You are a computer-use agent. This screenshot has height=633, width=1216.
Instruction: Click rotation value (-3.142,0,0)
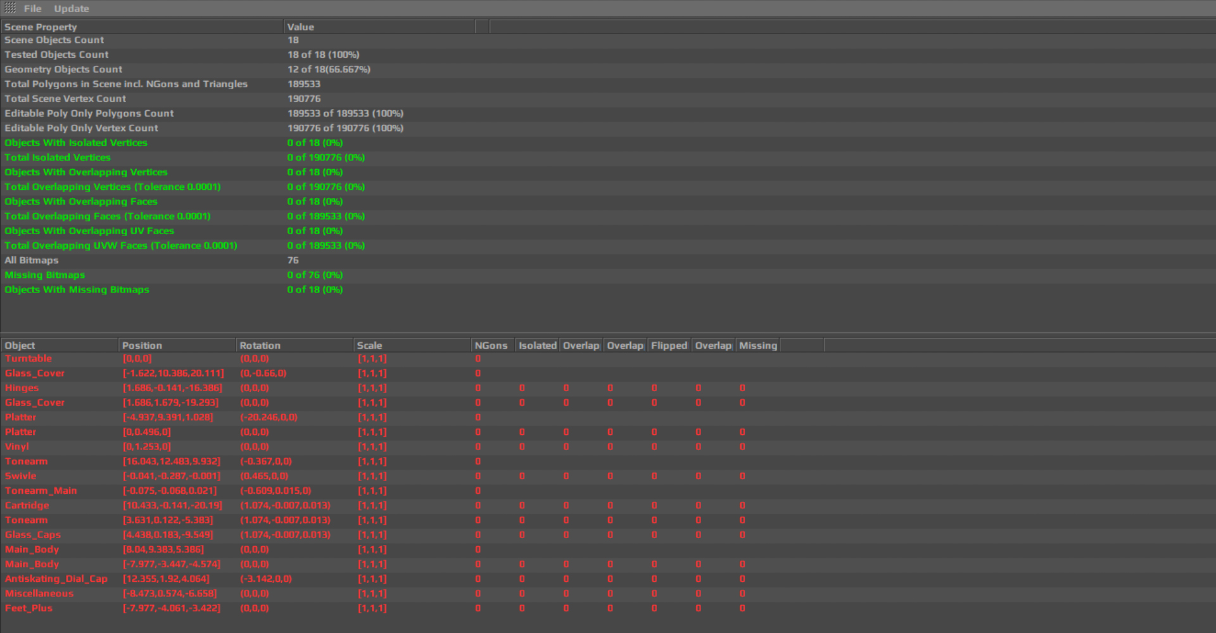pos(266,579)
